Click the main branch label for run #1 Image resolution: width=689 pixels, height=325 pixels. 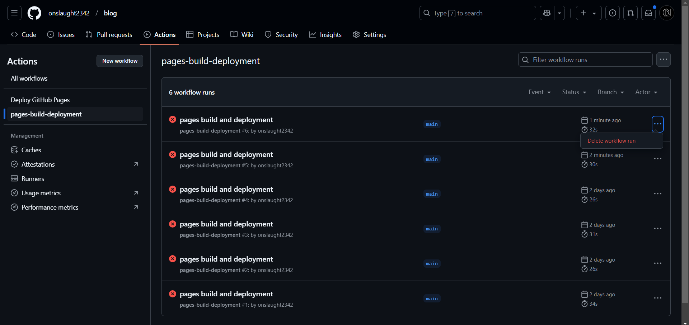point(432,298)
